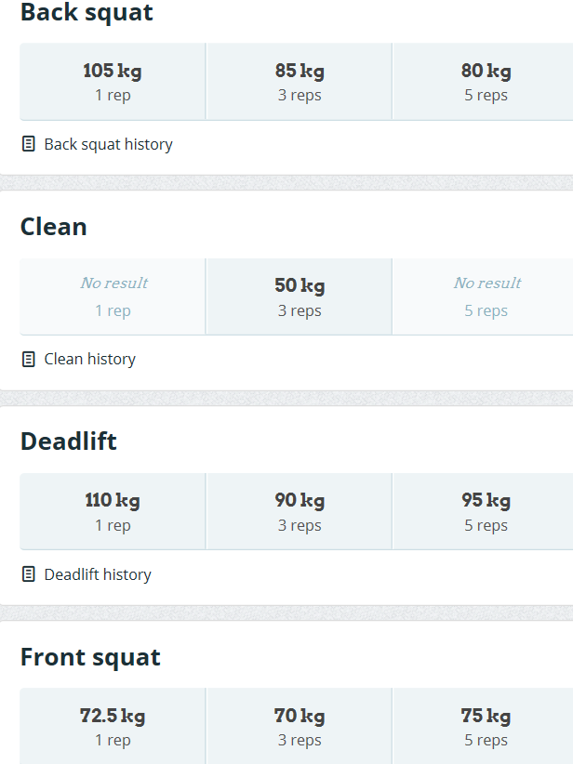Select Back squat 105 kg 1 rep tile
Screen dimensions: 573x764
[x=113, y=82]
